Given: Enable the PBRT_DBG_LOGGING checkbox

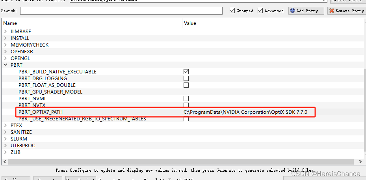Looking at the screenshot, I should click(186, 78).
